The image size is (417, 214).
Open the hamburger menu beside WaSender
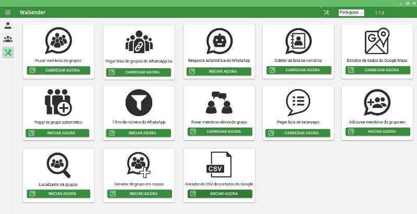(8, 12)
